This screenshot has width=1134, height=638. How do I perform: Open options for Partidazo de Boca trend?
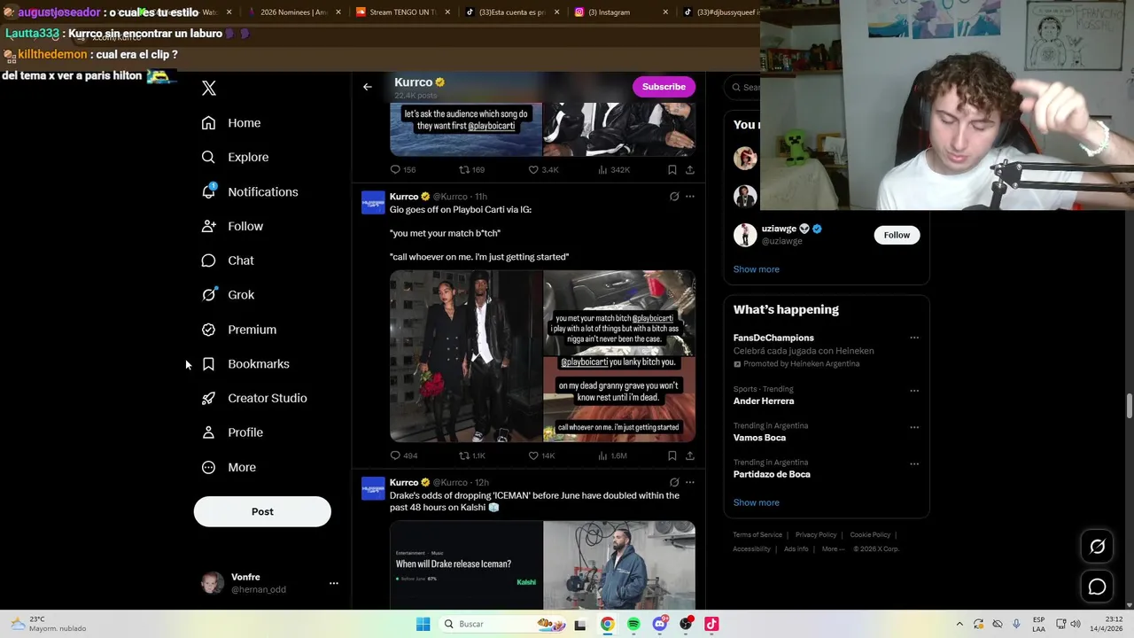click(914, 463)
